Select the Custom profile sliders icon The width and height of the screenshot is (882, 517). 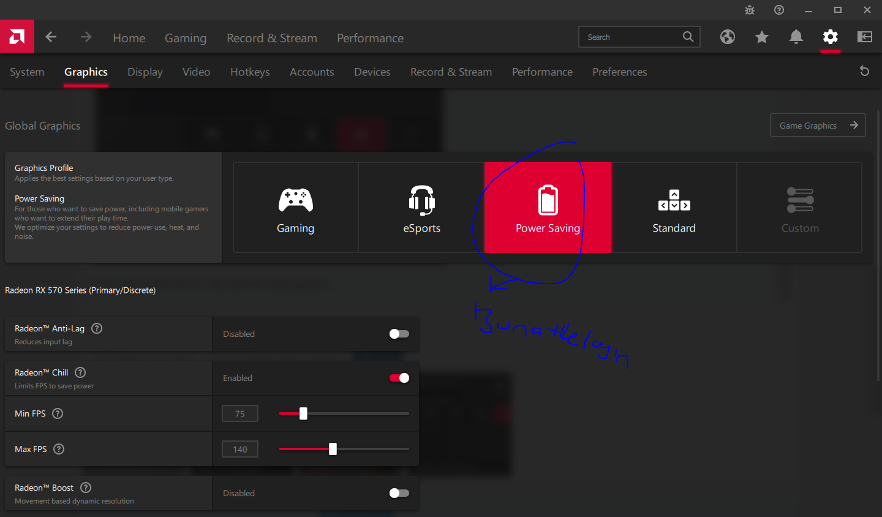click(x=801, y=200)
